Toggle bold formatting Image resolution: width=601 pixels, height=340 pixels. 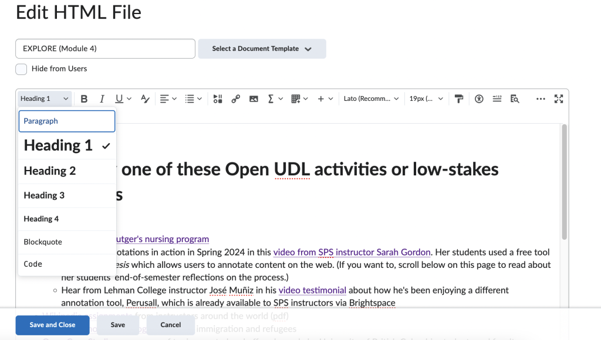(84, 99)
